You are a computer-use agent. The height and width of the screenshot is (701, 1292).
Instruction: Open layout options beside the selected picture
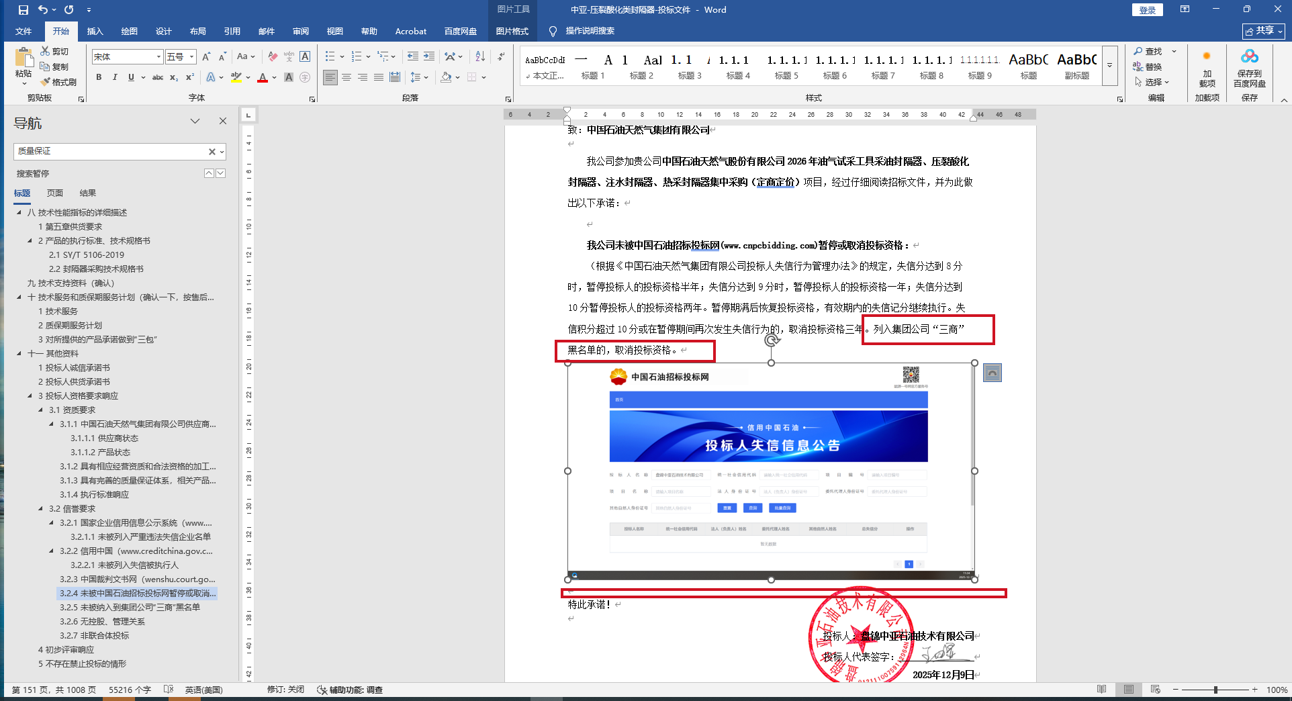(x=993, y=373)
